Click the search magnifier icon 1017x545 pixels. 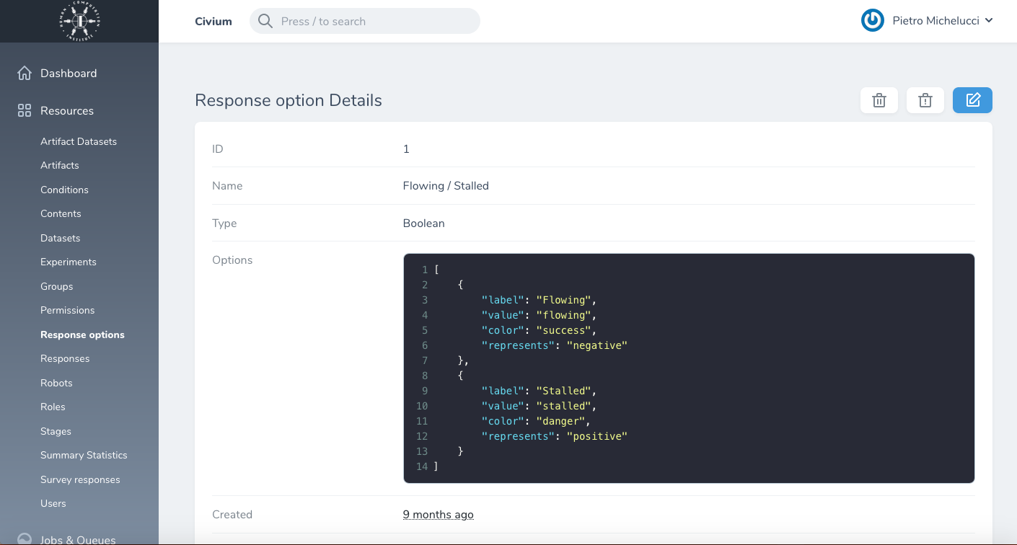(x=265, y=21)
